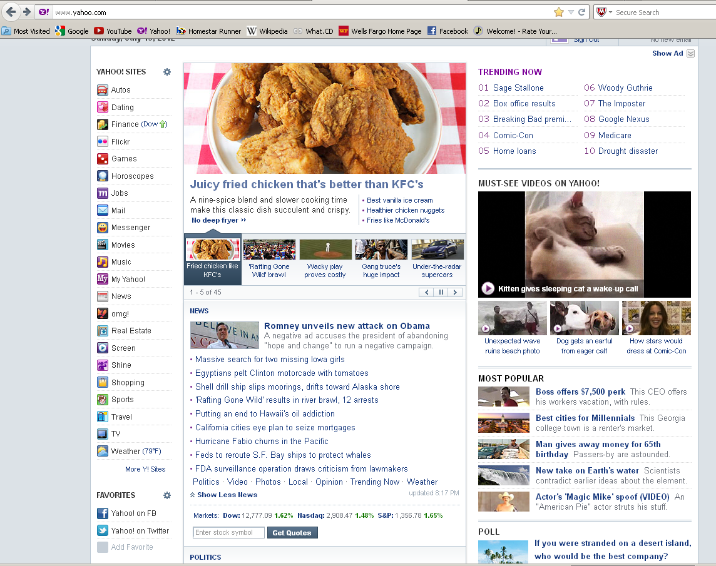Open the Autos car icon
Image resolution: width=716 pixels, height=566 pixels.
(102, 90)
